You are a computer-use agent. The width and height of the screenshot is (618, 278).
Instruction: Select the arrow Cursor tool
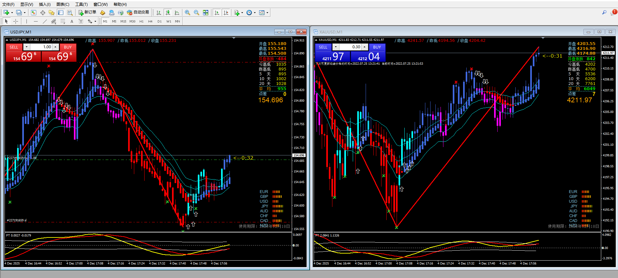[6, 21]
